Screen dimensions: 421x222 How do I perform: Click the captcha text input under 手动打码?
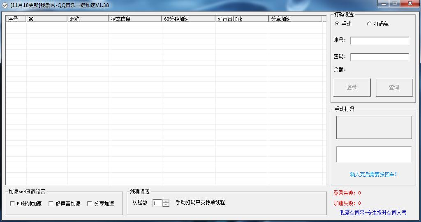pyautogui.click(x=374, y=154)
